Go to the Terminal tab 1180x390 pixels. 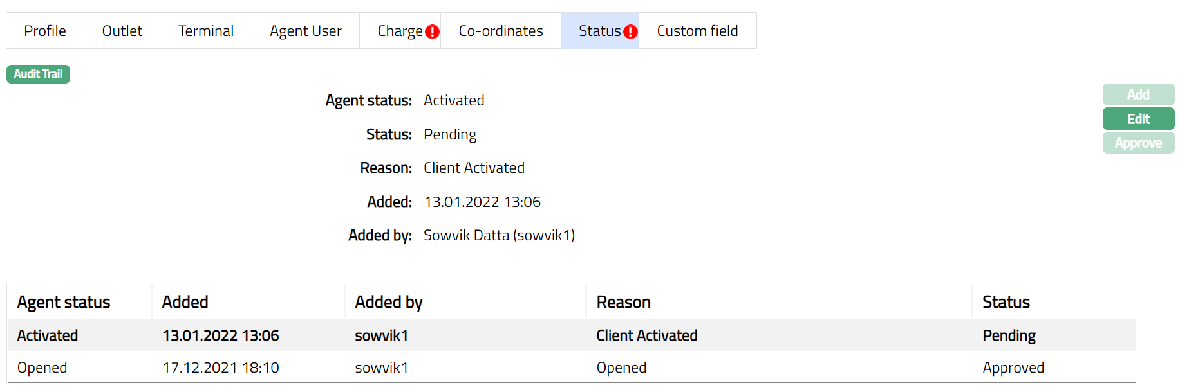pyautogui.click(x=205, y=31)
